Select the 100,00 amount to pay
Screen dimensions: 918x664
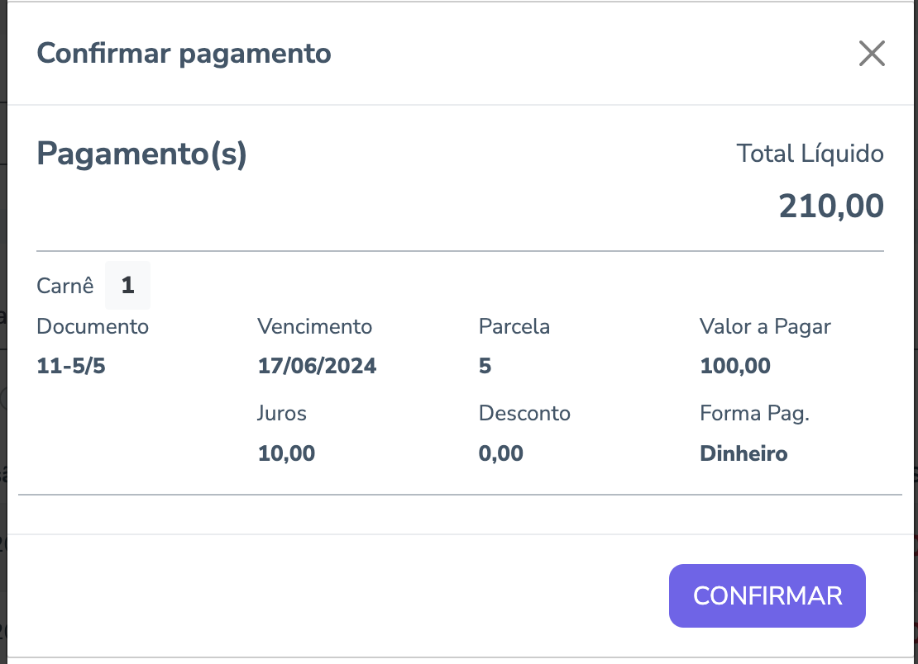(x=734, y=366)
